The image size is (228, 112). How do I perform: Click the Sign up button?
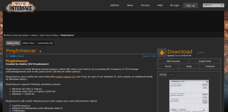point(190,5)
